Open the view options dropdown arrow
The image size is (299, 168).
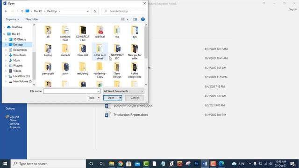(128, 19)
